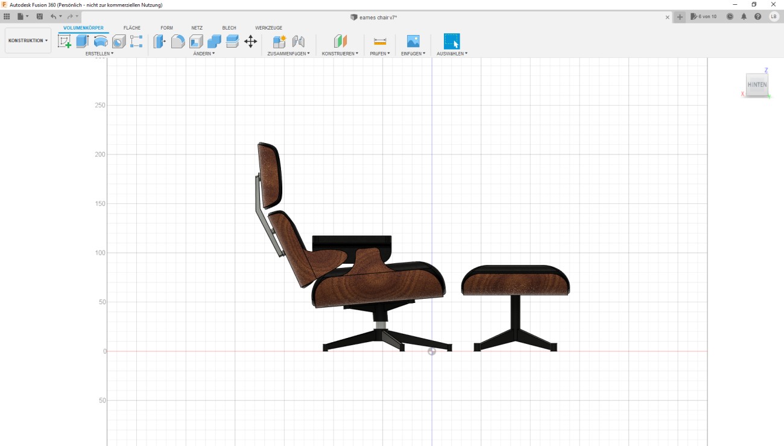The image size is (784, 446).
Task: Redo the last undone action
Action: coord(70,16)
